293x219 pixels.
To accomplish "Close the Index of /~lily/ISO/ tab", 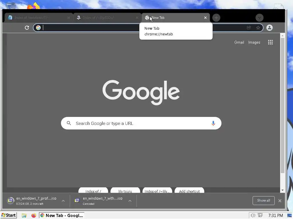I will pos(137,18).
